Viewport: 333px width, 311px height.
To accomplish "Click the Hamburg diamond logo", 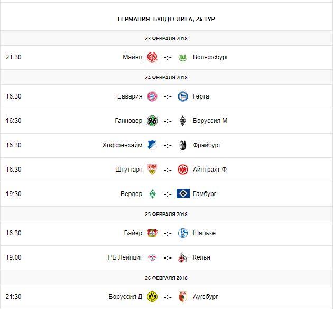I will pos(183,194).
